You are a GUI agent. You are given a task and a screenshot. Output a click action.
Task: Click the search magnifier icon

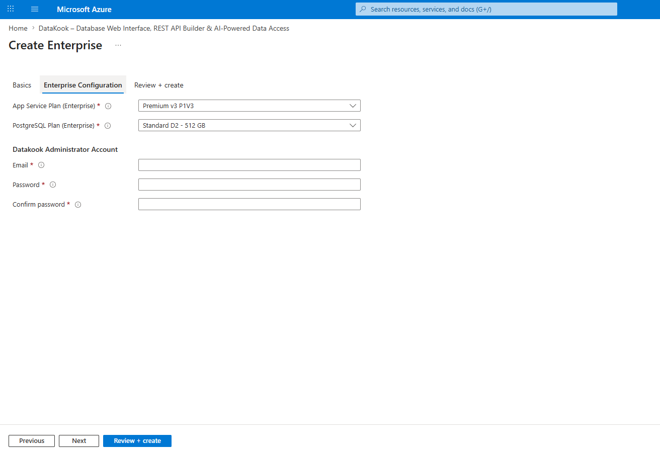tap(363, 9)
